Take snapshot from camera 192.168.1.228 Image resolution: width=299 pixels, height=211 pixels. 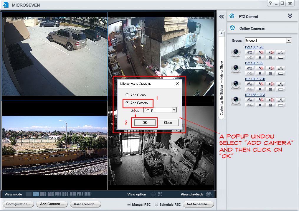(270, 89)
